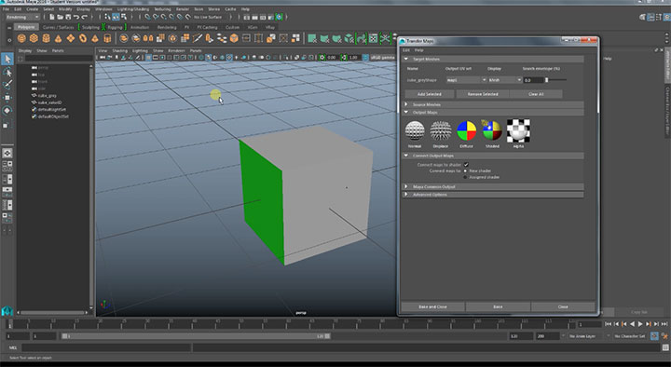The width and height of the screenshot is (671, 367).
Task: Switch to single perspective layout icon
Action: click(7, 153)
